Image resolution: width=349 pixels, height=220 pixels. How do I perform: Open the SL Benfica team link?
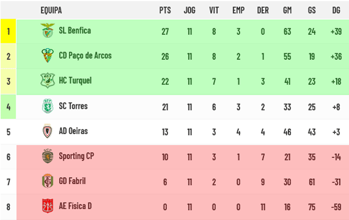75,30
